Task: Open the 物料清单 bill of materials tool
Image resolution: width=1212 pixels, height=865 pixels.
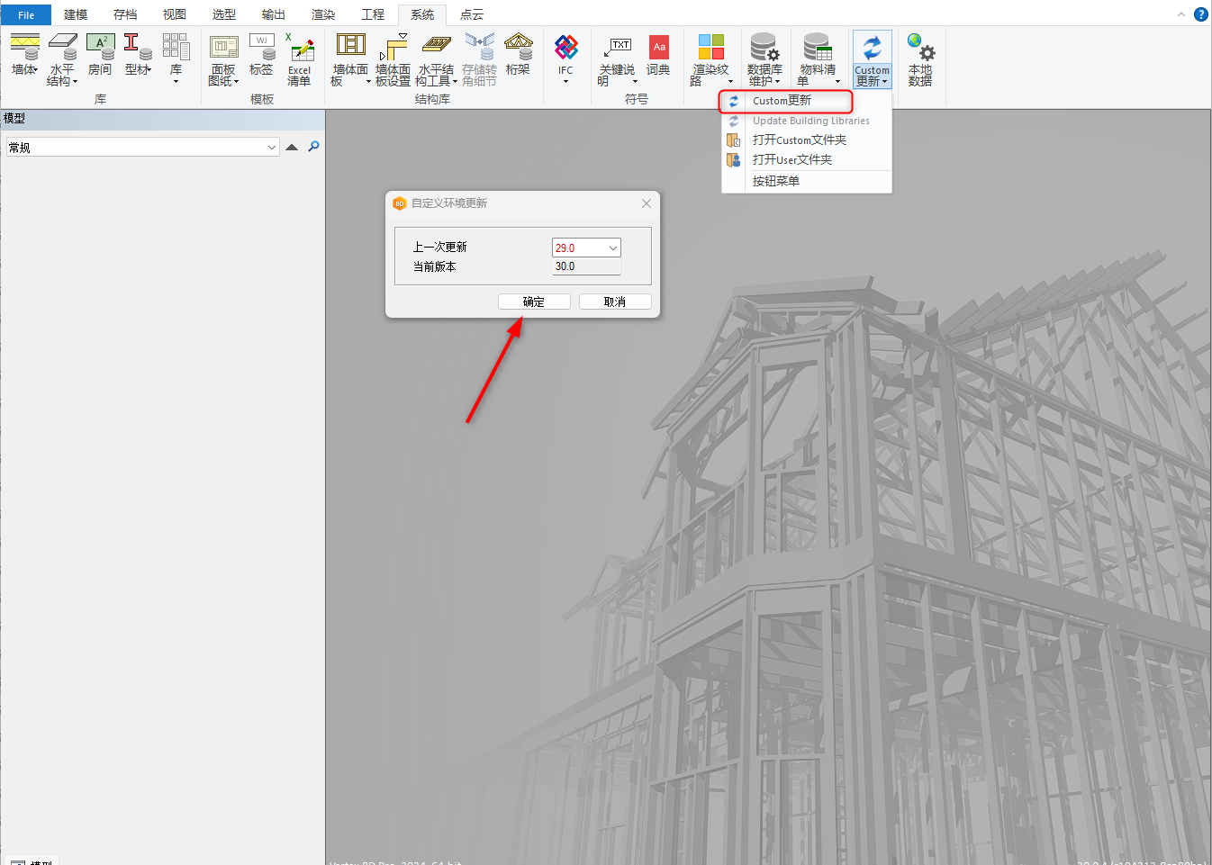Action: coord(818,59)
